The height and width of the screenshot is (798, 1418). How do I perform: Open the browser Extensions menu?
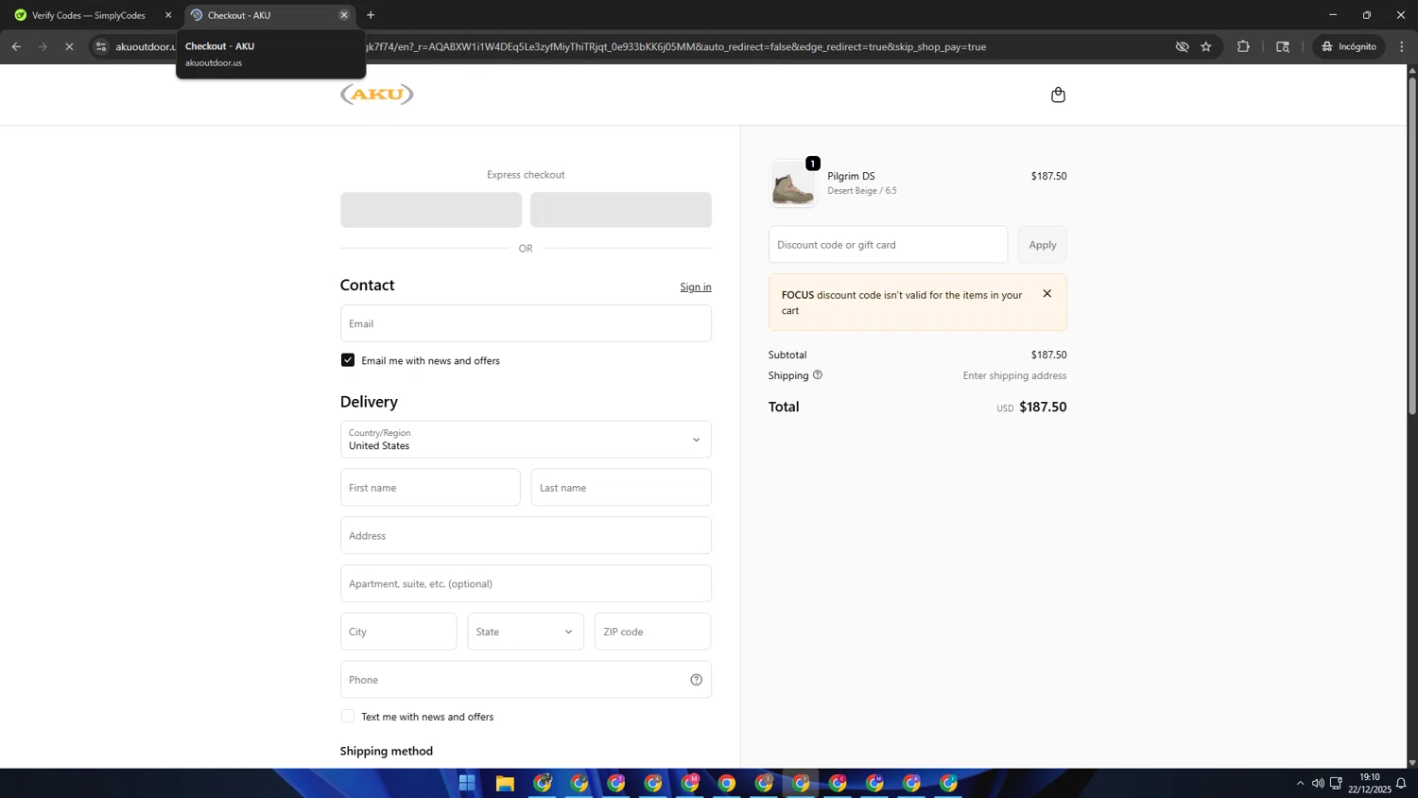click(1243, 46)
